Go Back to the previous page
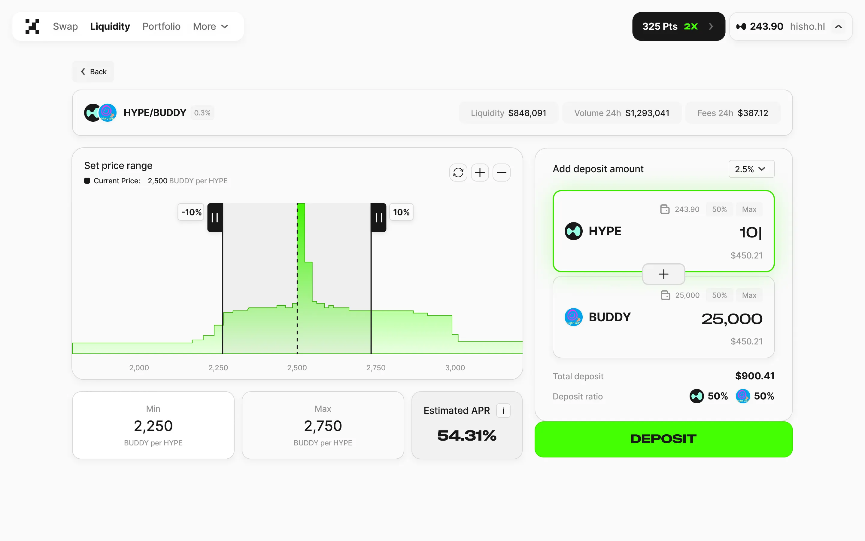The height and width of the screenshot is (541, 865). tap(94, 72)
